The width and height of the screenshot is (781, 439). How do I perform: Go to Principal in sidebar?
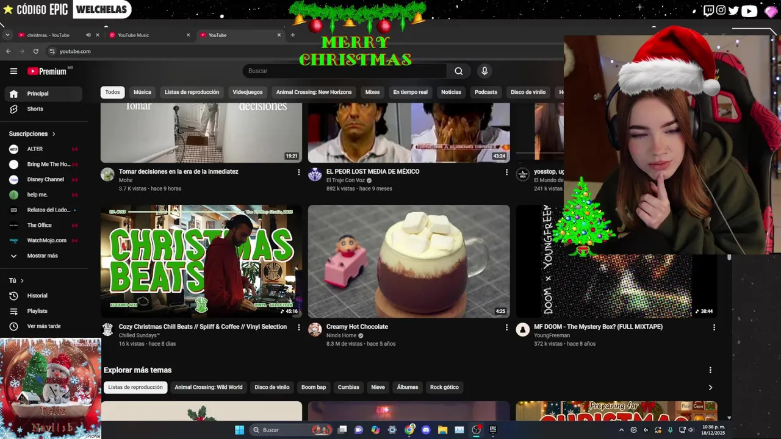(x=43, y=94)
